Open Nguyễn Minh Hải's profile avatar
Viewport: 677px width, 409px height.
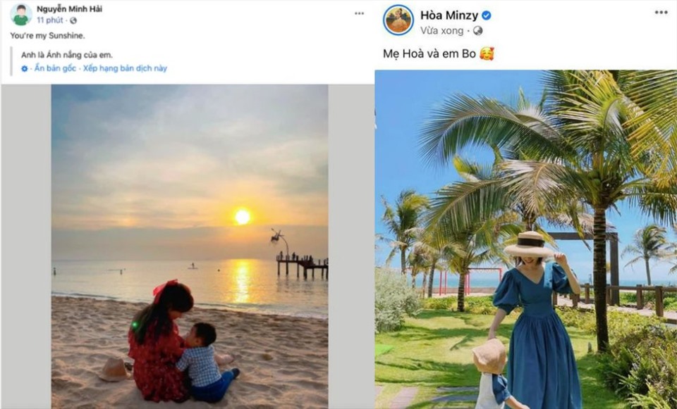coord(21,14)
